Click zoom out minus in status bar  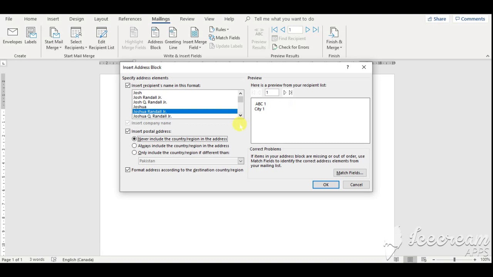[x=434, y=260]
